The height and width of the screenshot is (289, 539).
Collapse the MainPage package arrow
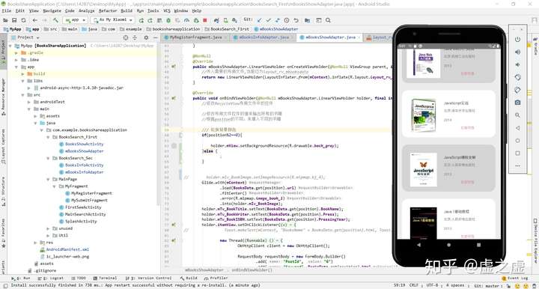point(48,180)
